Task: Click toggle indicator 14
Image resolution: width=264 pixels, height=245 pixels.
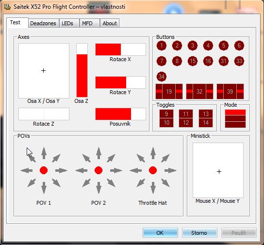Action: pyautogui.click(x=206, y=123)
